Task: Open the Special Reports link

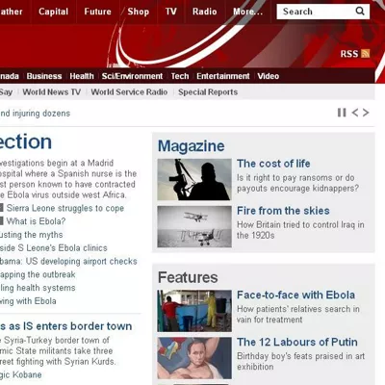Action: (x=208, y=92)
